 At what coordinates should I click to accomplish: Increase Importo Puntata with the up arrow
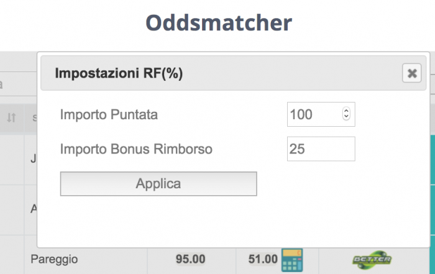(x=346, y=111)
